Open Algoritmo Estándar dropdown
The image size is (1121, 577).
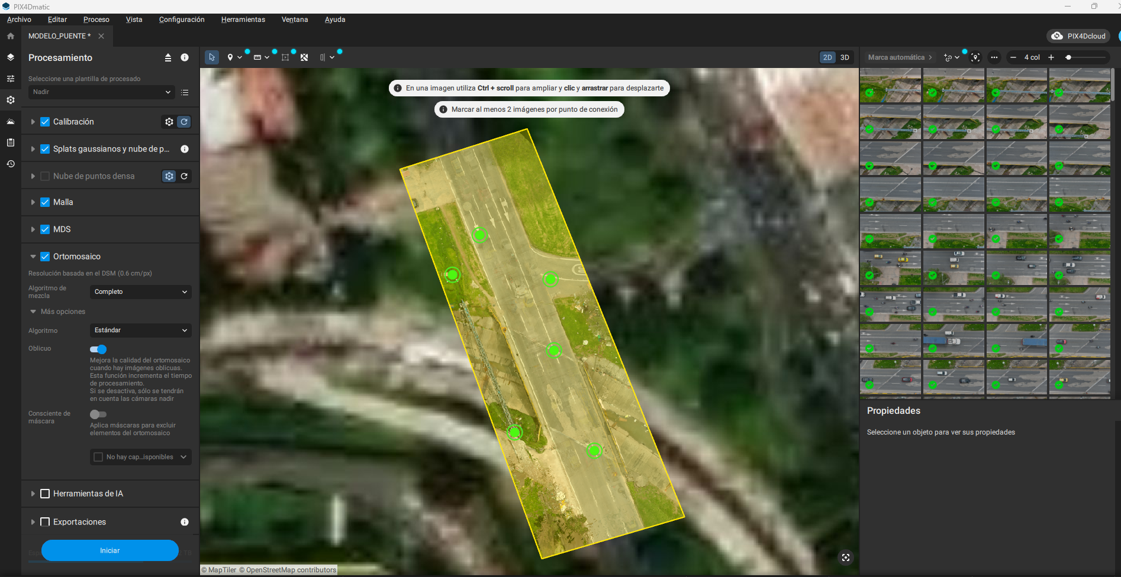(141, 330)
